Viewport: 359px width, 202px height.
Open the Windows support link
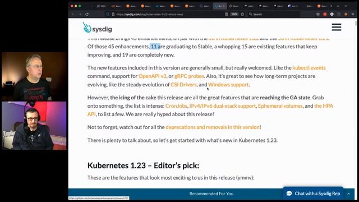click(228, 85)
